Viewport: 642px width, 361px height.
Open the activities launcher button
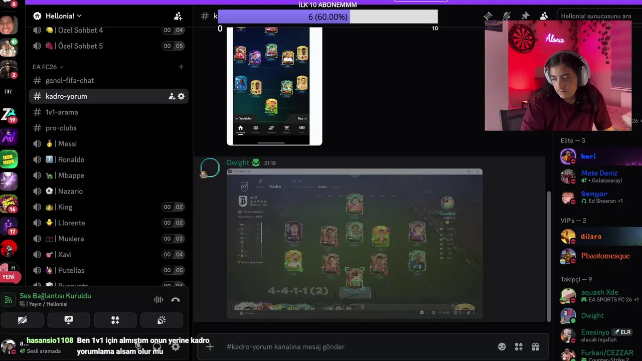pos(115,320)
